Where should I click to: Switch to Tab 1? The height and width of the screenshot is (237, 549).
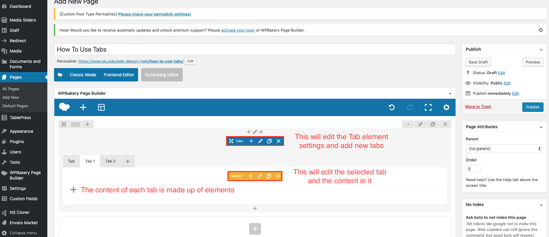pos(90,161)
